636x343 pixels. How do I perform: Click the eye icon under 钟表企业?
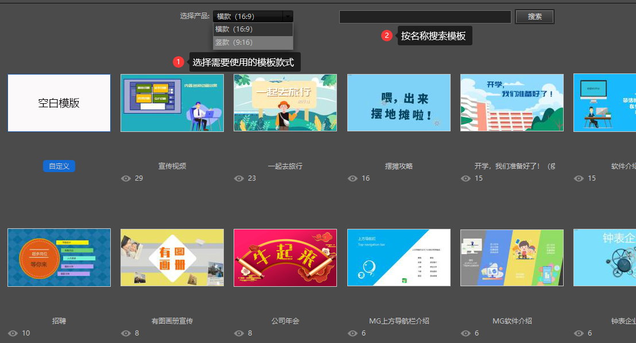(x=579, y=333)
